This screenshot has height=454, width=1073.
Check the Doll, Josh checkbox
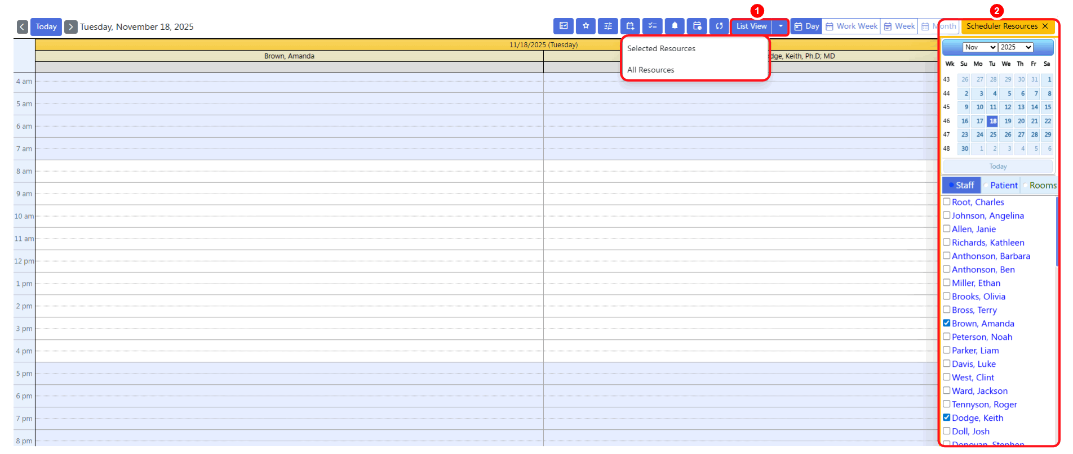(x=947, y=431)
